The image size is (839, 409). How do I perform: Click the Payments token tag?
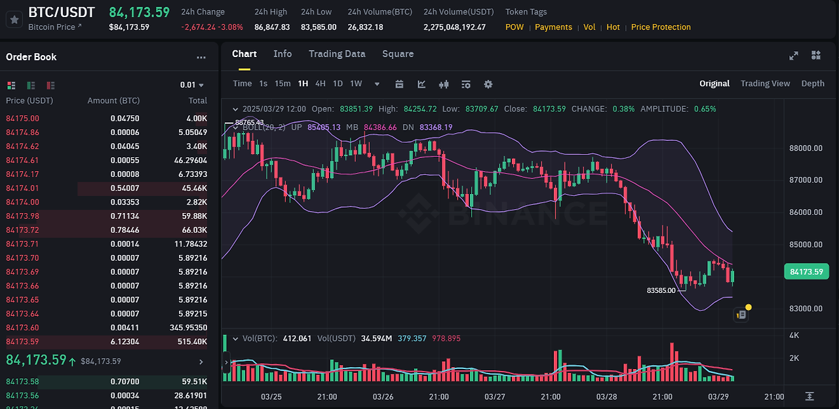point(553,27)
